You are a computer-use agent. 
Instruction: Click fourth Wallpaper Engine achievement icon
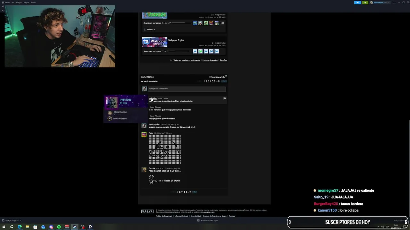click(x=211, y=51)
